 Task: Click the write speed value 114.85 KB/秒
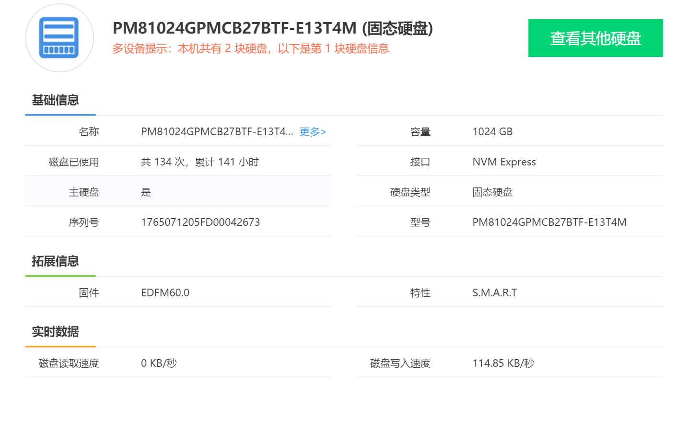pos(503,363)
